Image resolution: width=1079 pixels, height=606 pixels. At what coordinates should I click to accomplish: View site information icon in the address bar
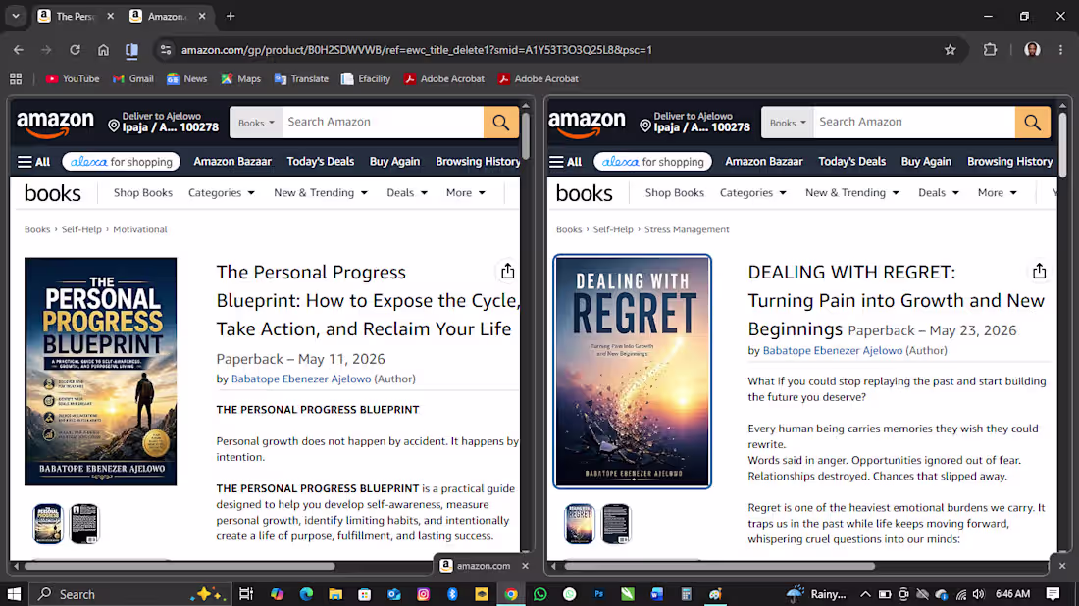[x=165, y=50]
